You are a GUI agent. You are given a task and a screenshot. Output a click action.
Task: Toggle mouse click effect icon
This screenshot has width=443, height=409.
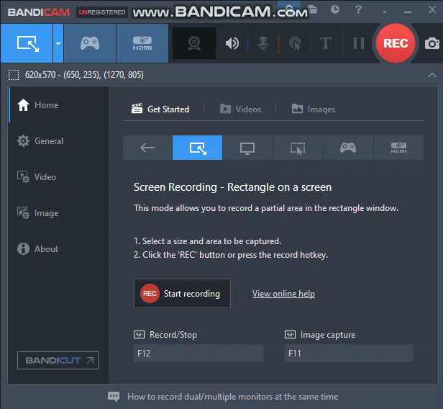pyautogui.click(x=295, y=43)
